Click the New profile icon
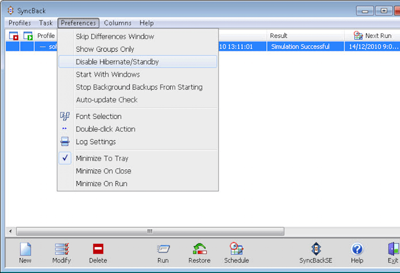 (25, 249)
